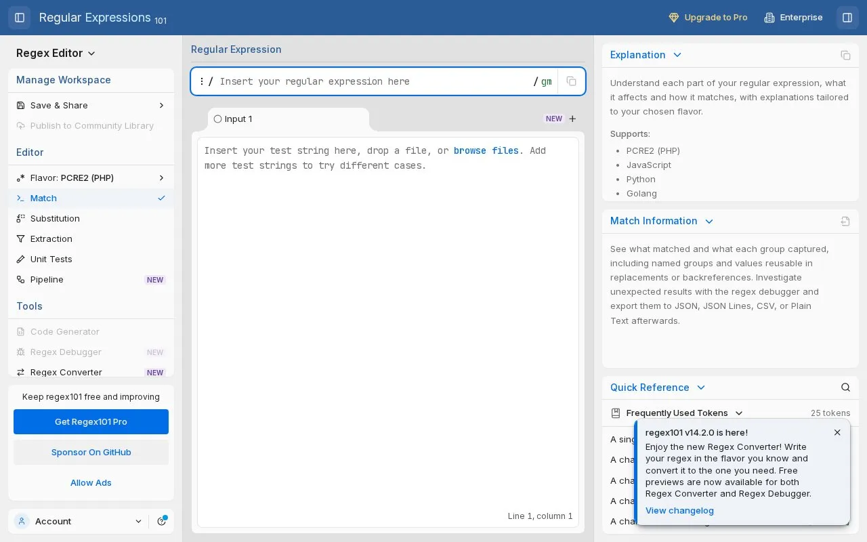This screenshot has height=542, width=867.
Task: Click Sponsor On GitHub button
Action: [91, 452]
